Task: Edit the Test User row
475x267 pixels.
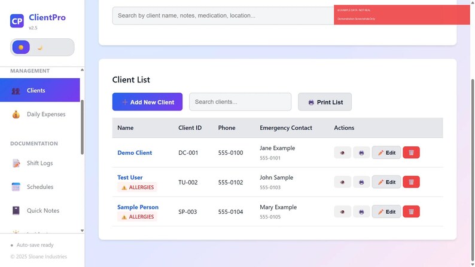Action: click(386, 182)
